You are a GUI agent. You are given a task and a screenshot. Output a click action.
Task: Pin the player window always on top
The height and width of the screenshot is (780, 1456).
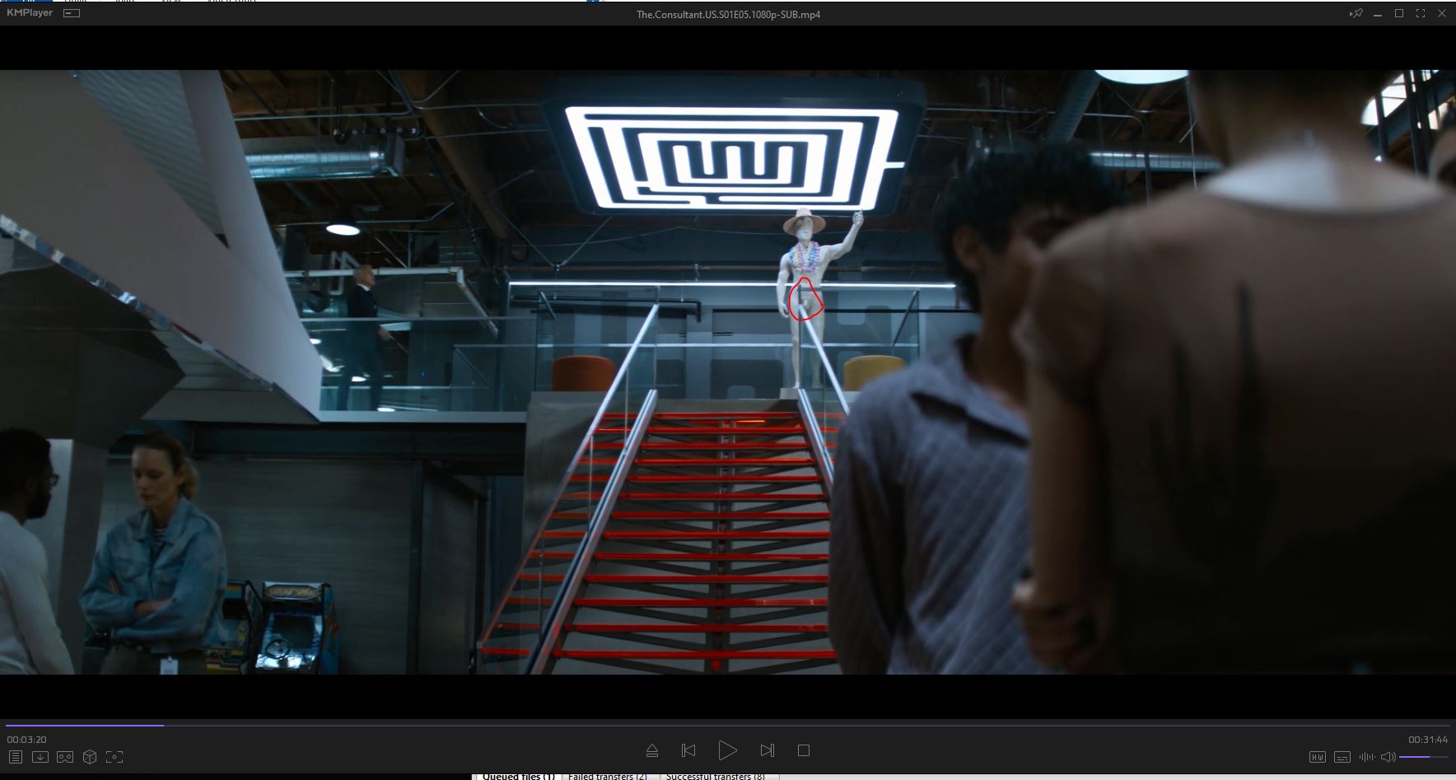(x=1355, y=14)
